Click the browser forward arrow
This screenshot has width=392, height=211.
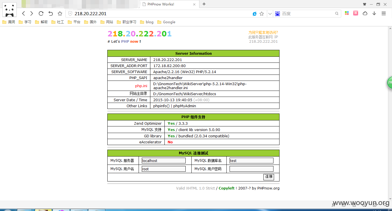(32, 13)
